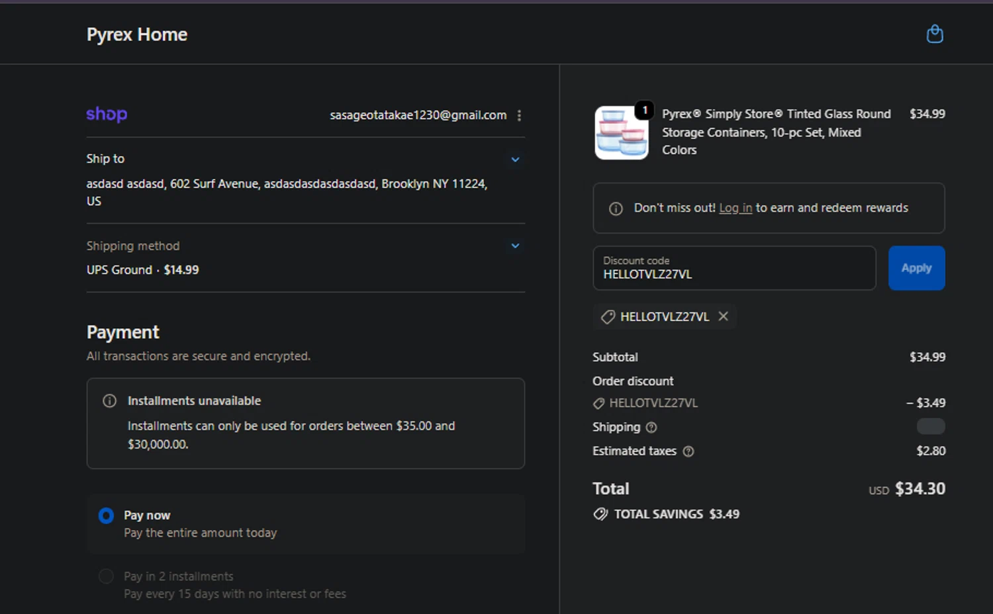Follow the Log in rewards link
Viewport: 993px width, 614px height.
point(735,208)
